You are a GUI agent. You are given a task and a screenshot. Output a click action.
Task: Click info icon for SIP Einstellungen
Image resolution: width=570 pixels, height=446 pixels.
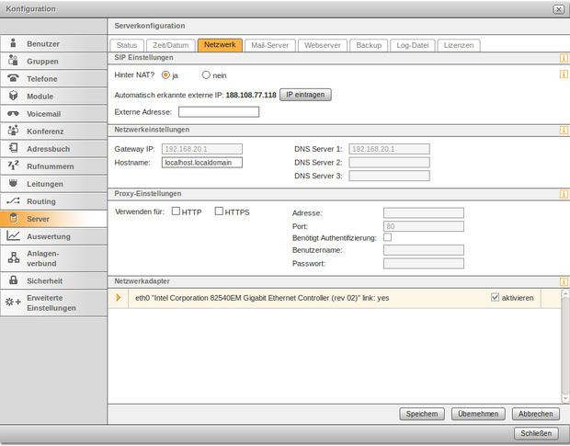coord(563,57)
